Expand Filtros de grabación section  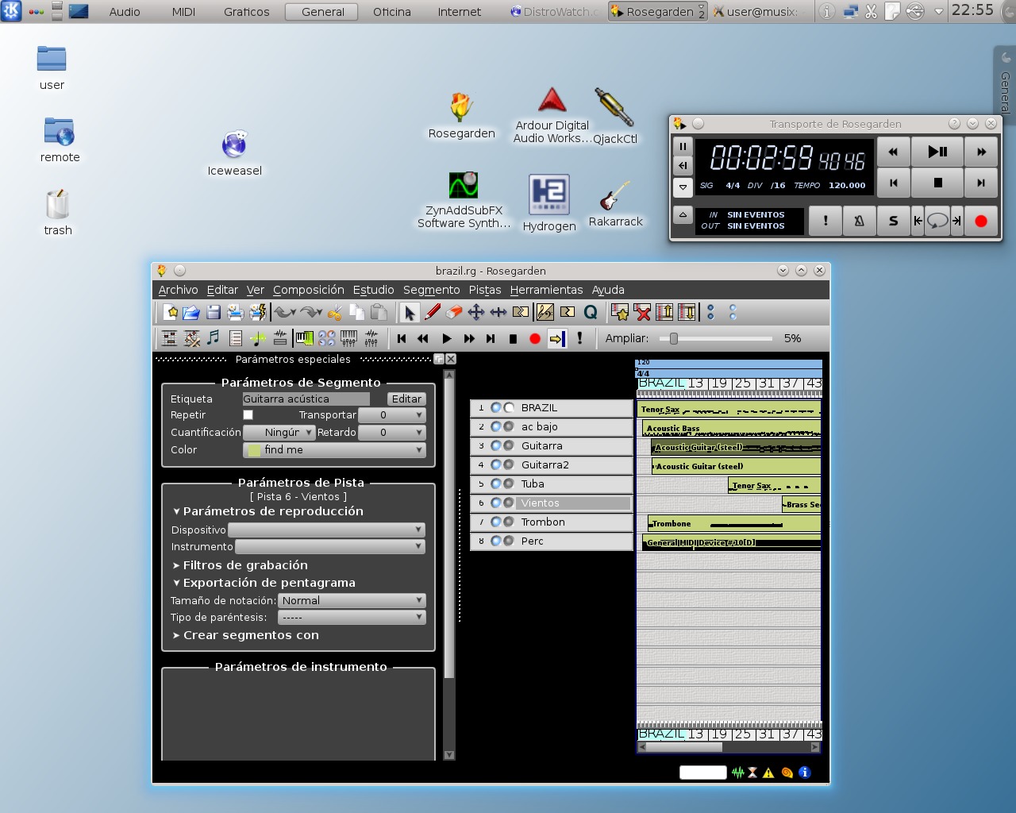pos(241,565)
